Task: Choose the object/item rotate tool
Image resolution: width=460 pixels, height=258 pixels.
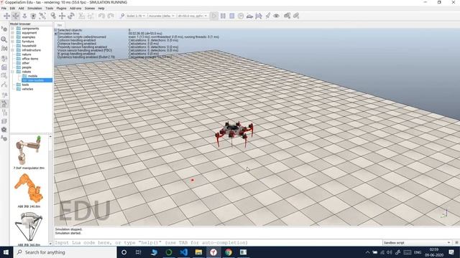Action: [71, 16]
